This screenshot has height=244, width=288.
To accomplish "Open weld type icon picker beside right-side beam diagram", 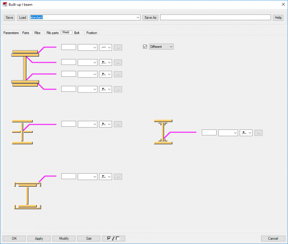I will 246,133.
